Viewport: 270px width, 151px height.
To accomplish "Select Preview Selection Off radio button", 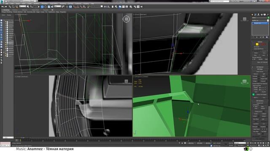I will (253, 59).
